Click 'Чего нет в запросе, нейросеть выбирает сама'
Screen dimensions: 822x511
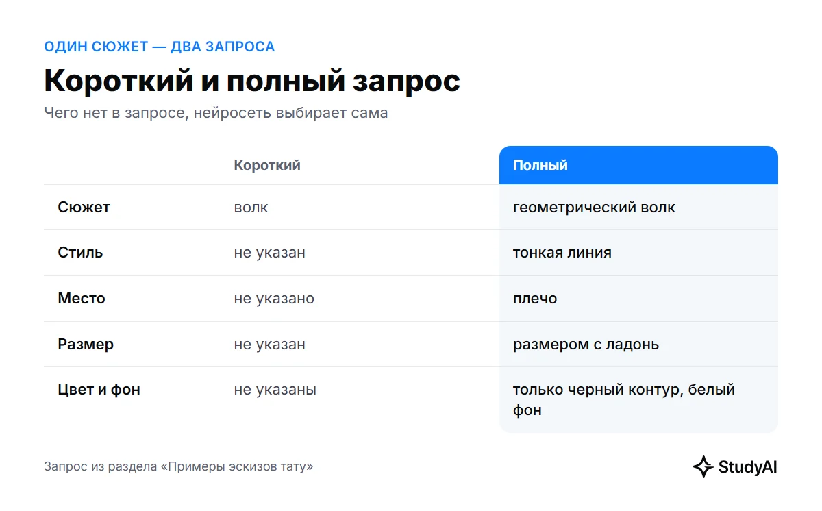click(216, 112)
